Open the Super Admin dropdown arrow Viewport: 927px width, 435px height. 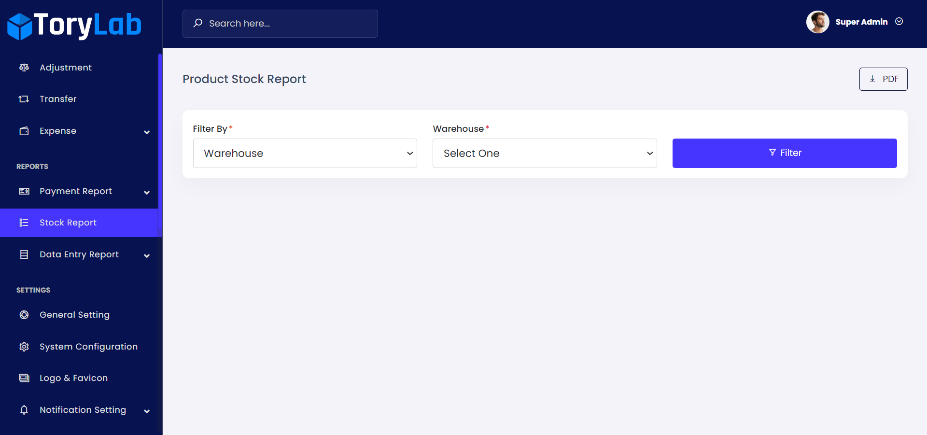[899, 21]
